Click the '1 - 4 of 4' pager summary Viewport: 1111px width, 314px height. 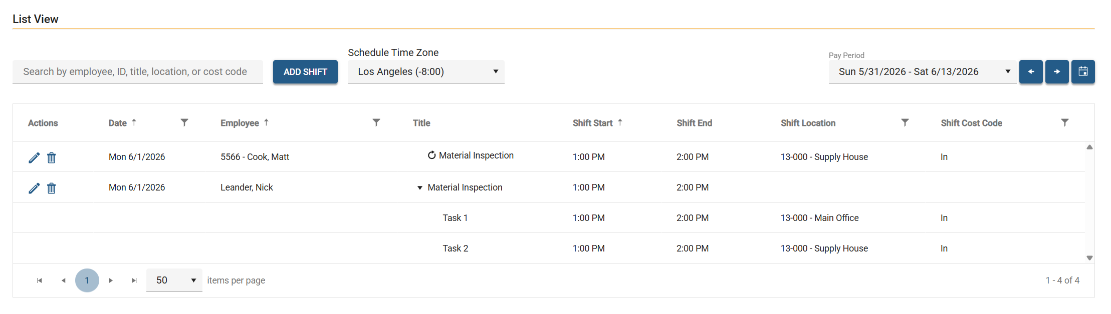pos(1062,280)
